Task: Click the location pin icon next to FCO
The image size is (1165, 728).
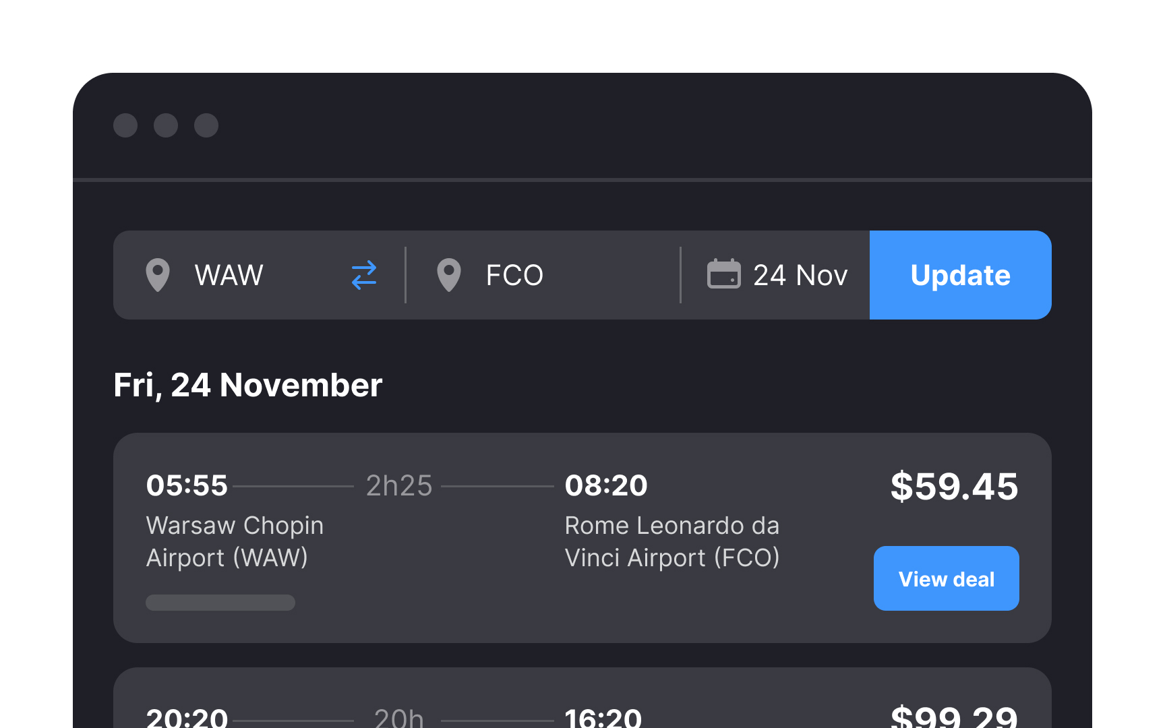Action: pos(449,275)
